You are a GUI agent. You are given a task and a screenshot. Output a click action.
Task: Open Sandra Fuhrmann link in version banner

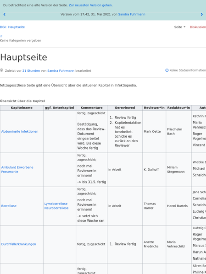(132, 14)
